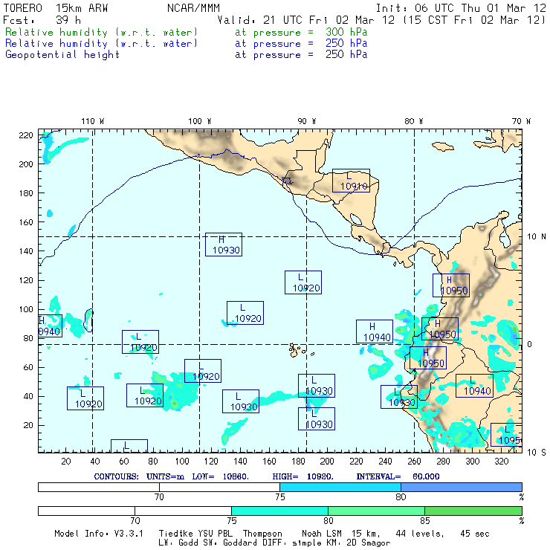This screenshot has width=550, height=550.
Task: Click Jamaica island near the top right
Action: (x=443, y=146)
